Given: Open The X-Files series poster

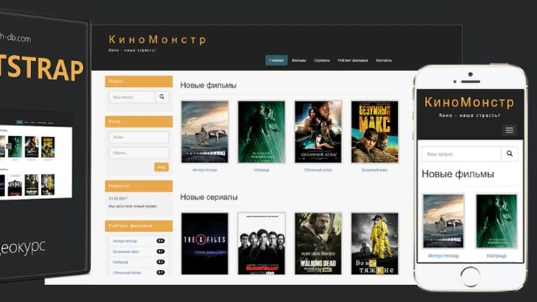Looking at the screenshot, I should click(205, 243).
